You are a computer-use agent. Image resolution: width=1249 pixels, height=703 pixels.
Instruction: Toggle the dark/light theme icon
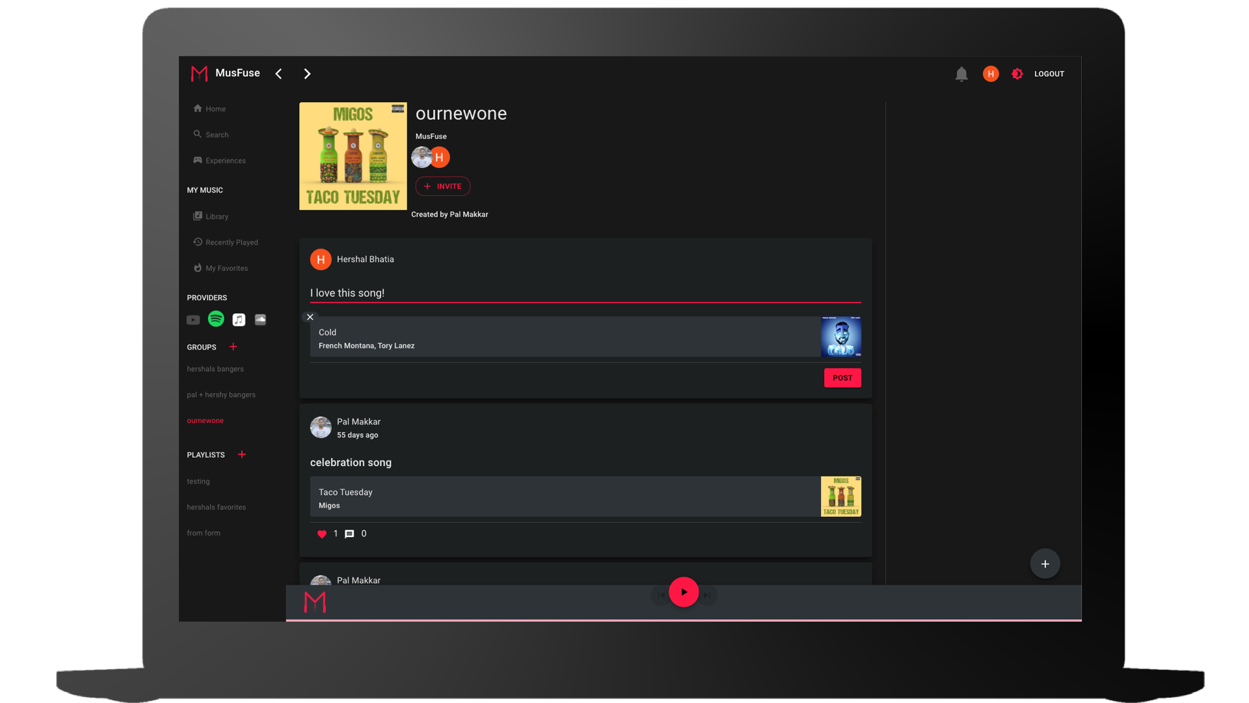1017,74
